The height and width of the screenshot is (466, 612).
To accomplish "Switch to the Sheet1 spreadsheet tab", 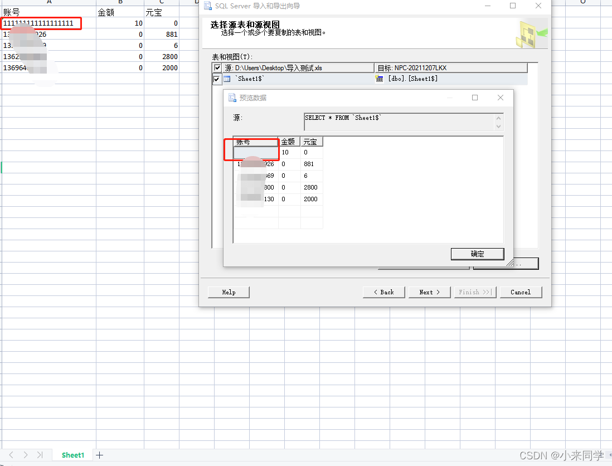I will pos(73,455).
